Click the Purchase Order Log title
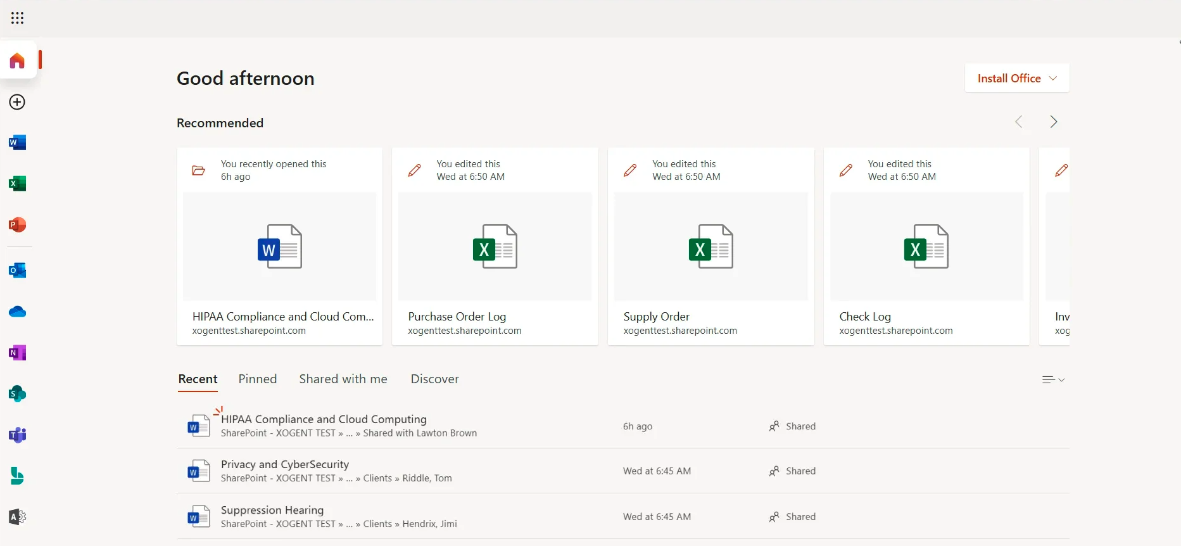The width and height of the screenshot is (1181, 546). [457, 317]
